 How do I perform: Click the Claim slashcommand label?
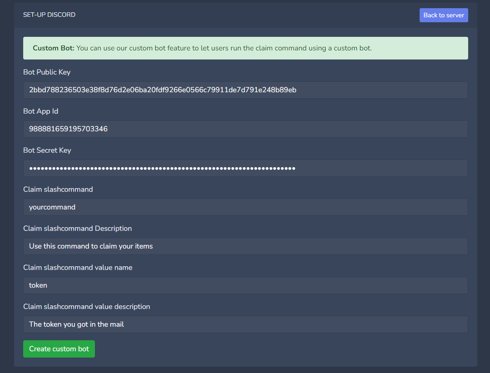[58, 189]
